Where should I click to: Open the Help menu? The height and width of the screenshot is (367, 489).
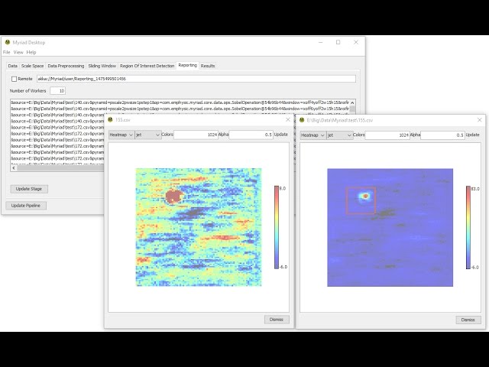[31, 52]
